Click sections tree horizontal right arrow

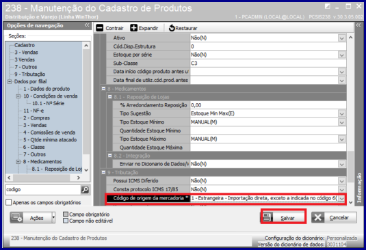click(79, 178)
